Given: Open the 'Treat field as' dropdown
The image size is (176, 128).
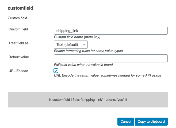Looking at the screenshot, I should [x=71, y=45].
